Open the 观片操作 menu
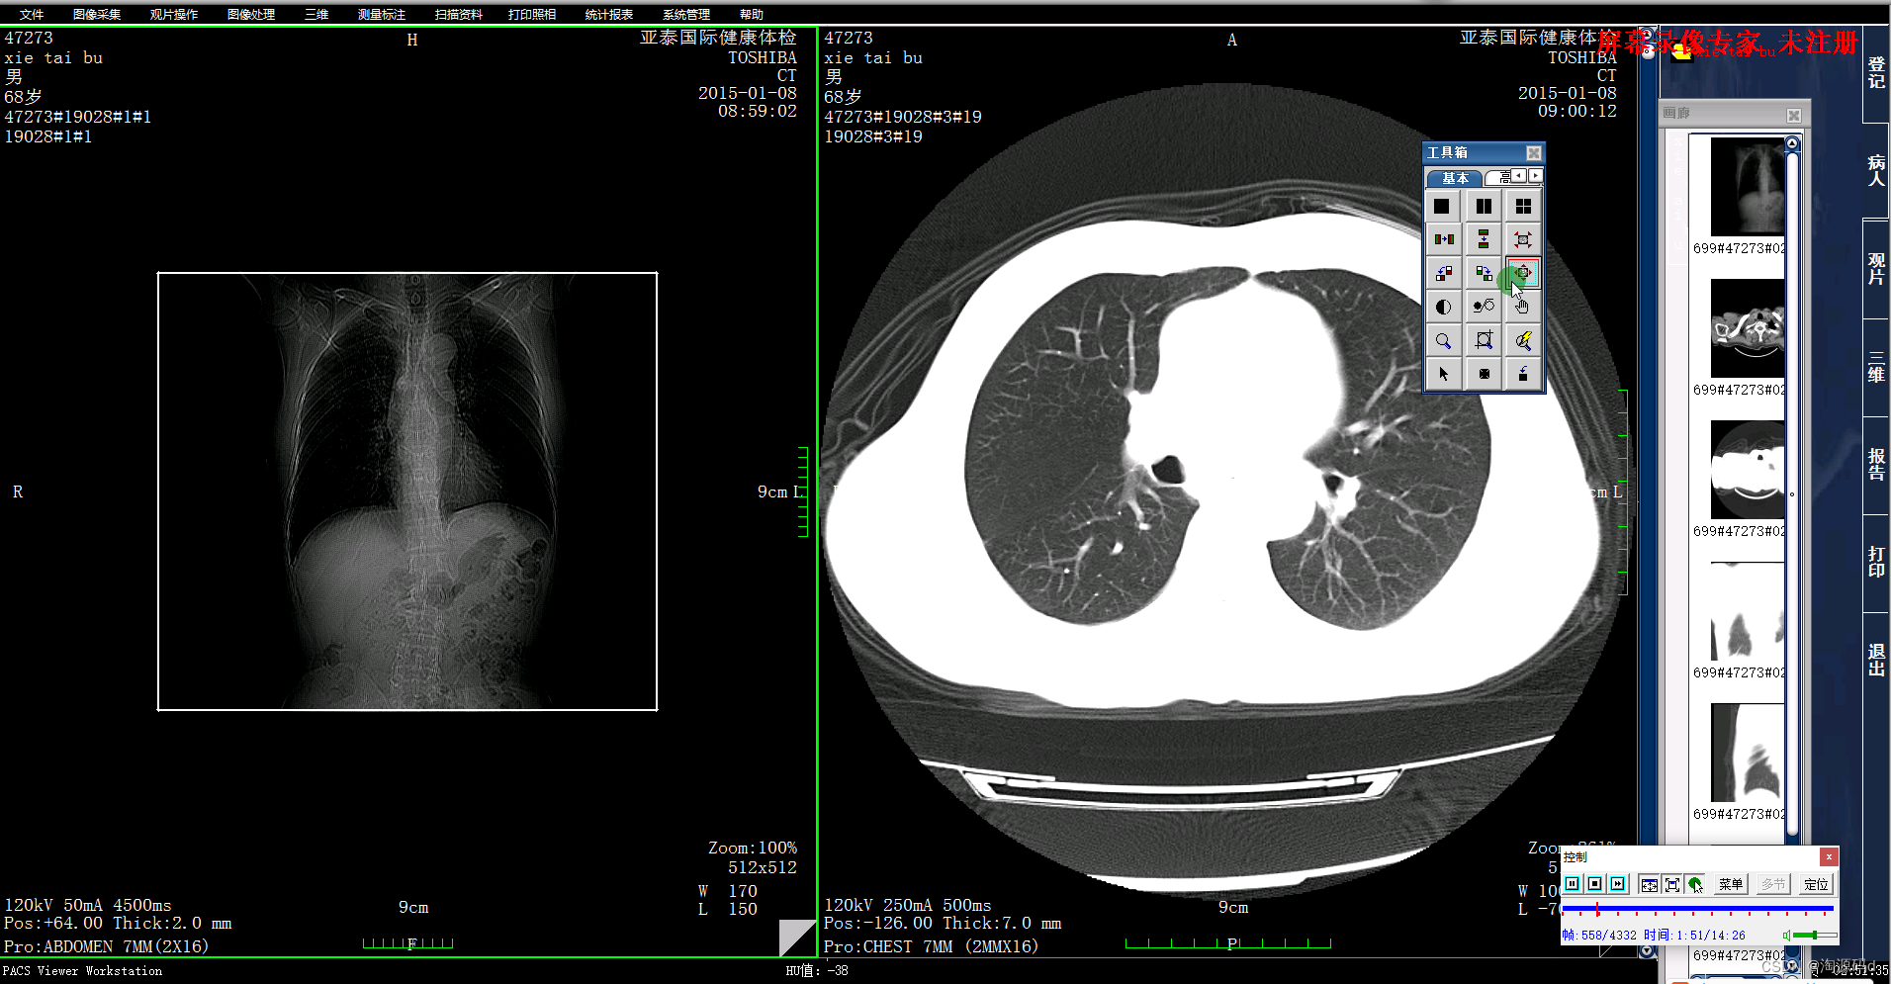1891x984 pixels. [174, 14]
